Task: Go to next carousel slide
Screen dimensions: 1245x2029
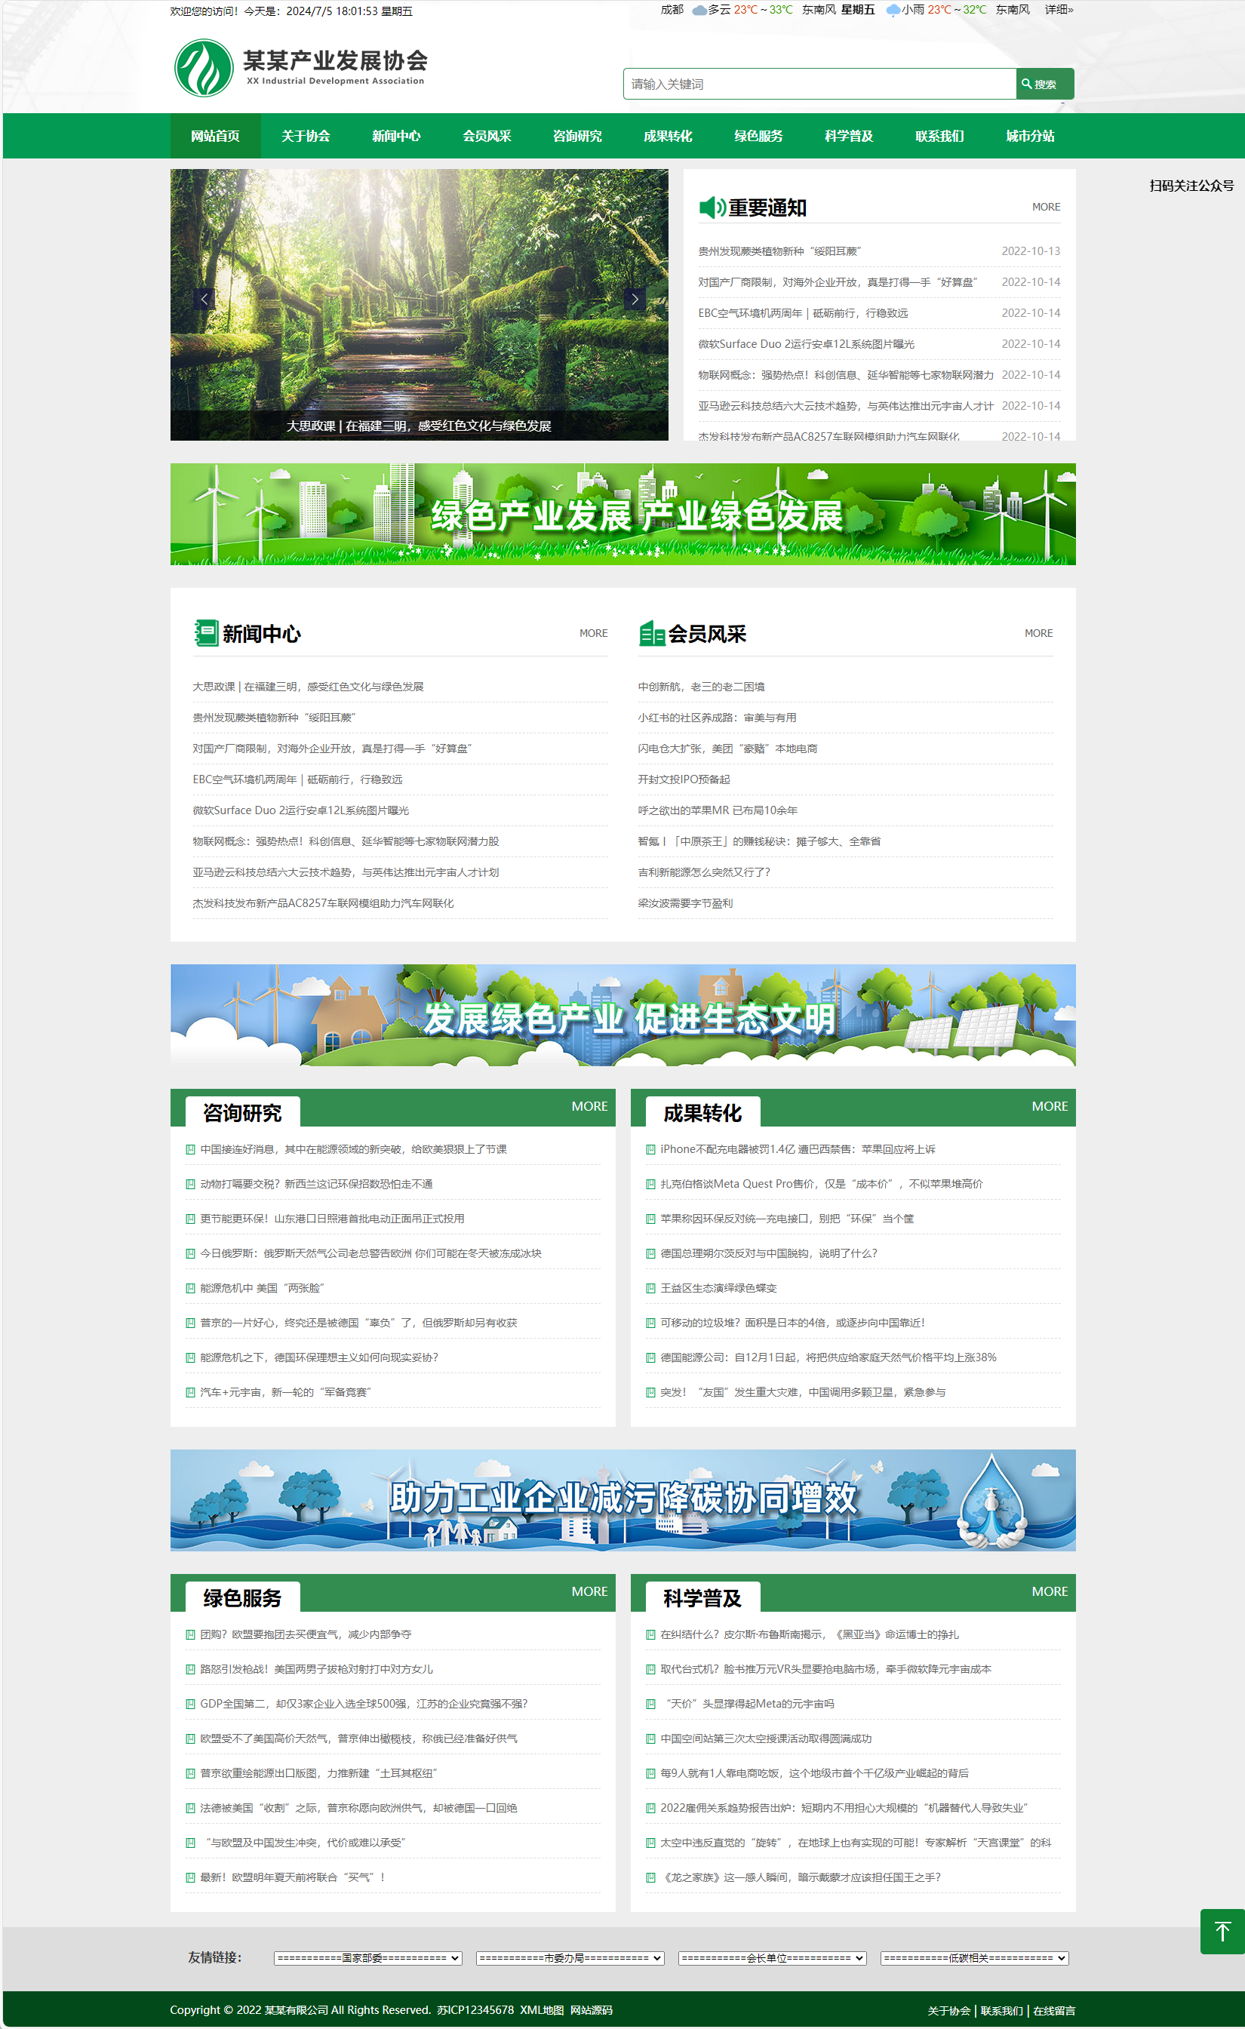Action: pos(634,299)
